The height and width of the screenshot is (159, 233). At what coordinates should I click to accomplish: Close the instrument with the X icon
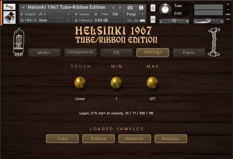[x=228, y=4]
